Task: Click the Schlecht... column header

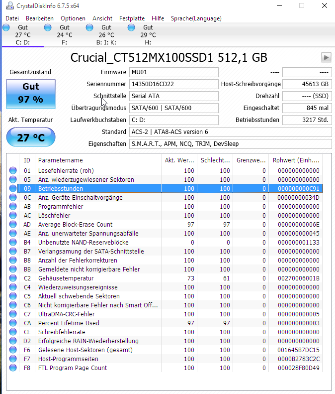Action: tap(215, 160)
